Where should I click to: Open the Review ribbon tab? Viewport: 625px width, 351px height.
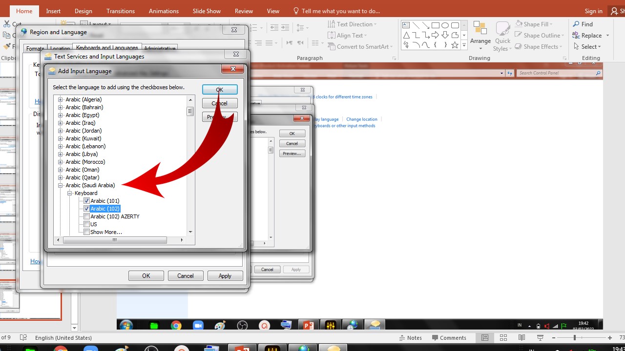click(244, 11)
